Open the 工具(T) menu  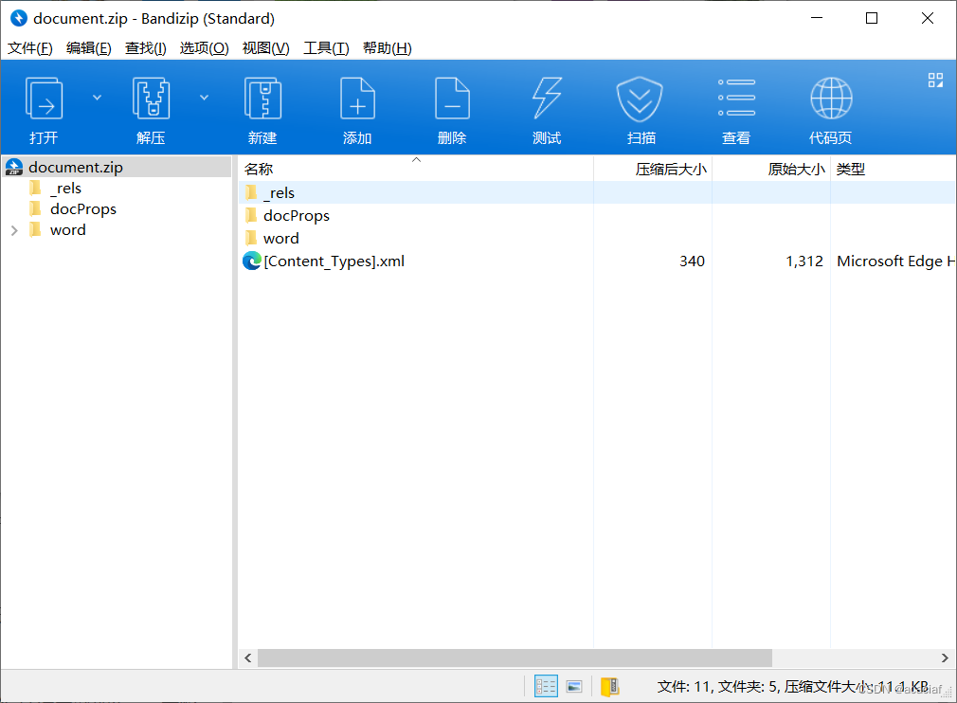[326, 48]
